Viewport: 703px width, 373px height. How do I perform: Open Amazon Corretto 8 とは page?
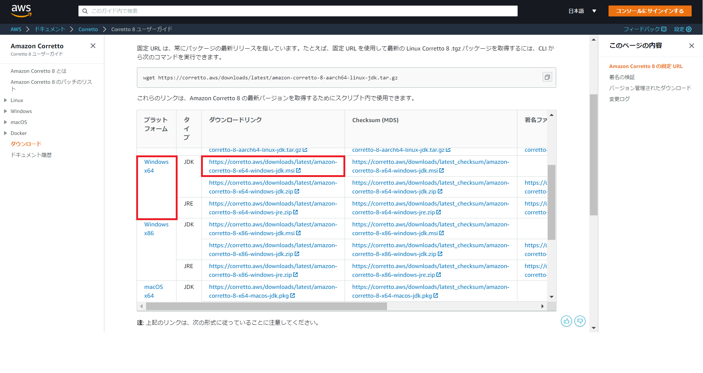pyautogui.click(x=38, y=71)
